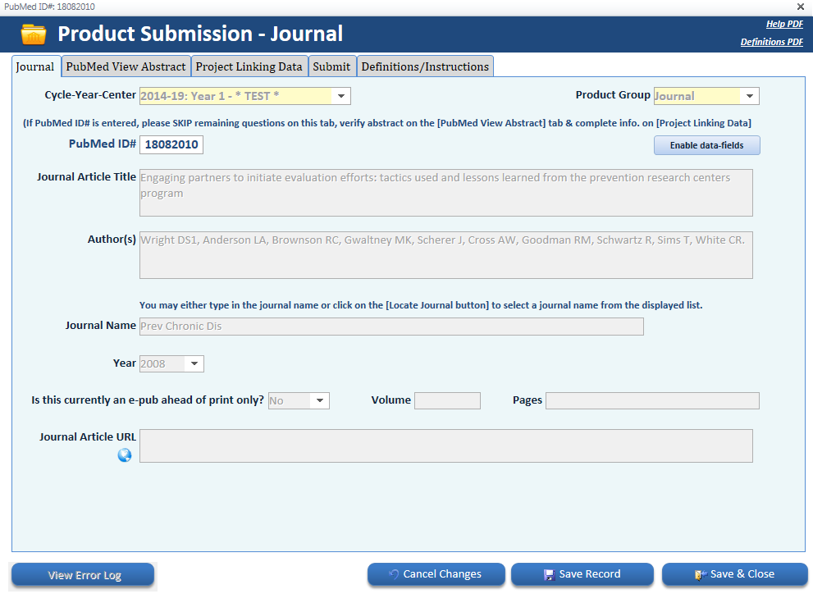
Task: Open the Definitions/Instructions tab
Action: point(425,67)
